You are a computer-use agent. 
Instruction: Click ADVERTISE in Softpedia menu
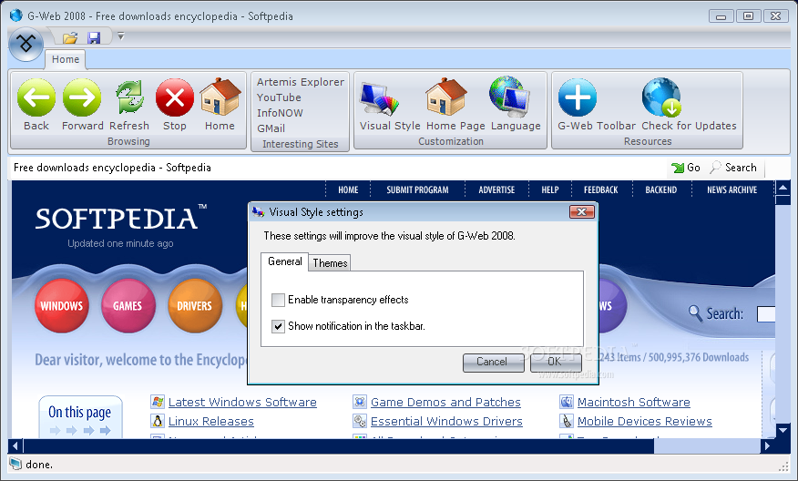pyautogui.click(x=496, y=189)
